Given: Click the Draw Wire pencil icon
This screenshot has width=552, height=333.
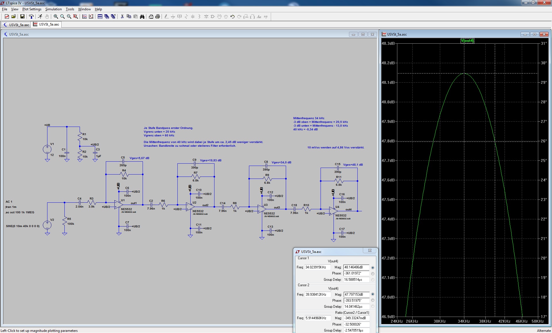Looking at the screenshot, I should tap(166, 17).
